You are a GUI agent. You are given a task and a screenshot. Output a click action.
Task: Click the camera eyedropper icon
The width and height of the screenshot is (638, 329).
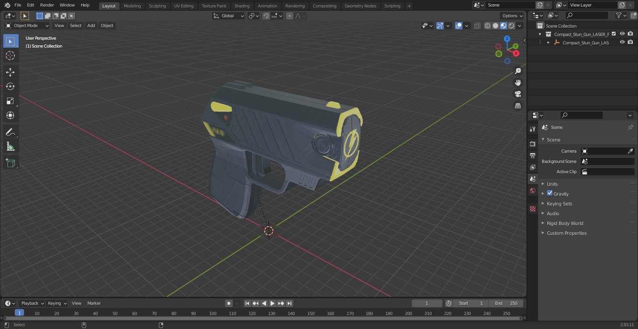click(630, 151)
